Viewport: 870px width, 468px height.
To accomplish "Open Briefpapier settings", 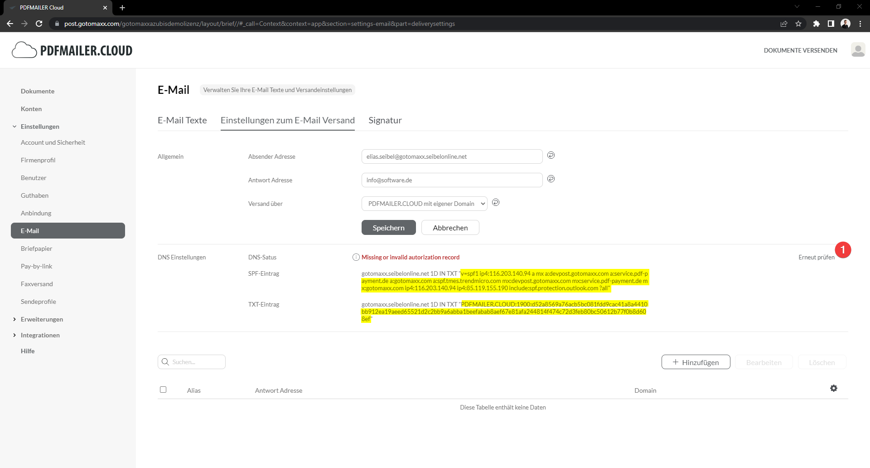I will [36, 249].
